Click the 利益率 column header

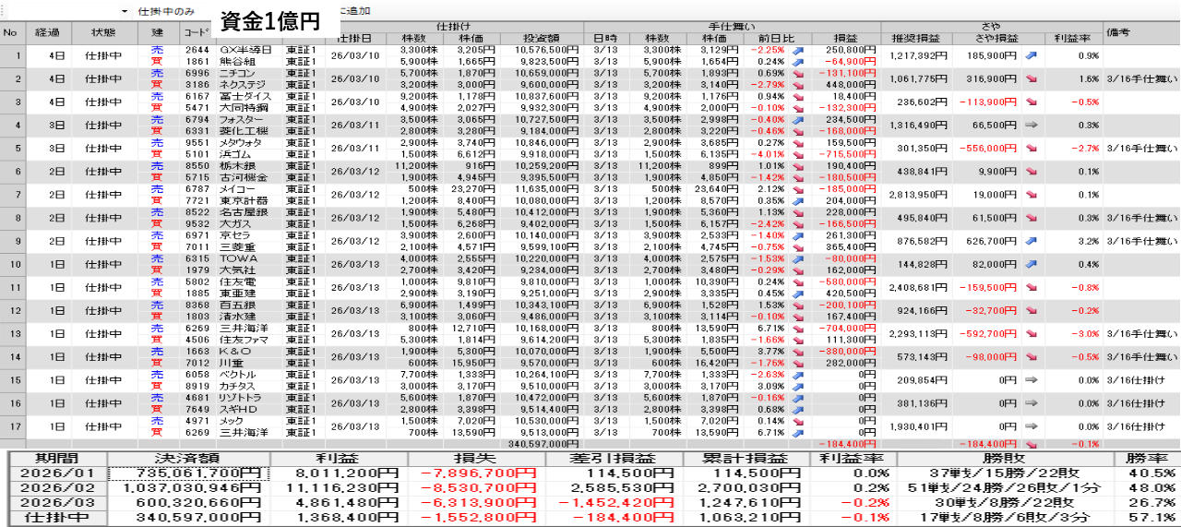tap(1073, 39)
